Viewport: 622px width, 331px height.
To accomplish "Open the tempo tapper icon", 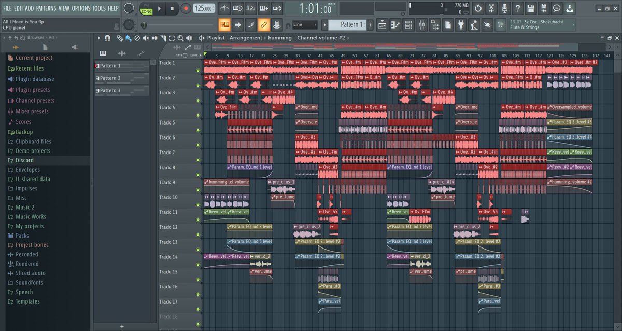I will point(475,24).
